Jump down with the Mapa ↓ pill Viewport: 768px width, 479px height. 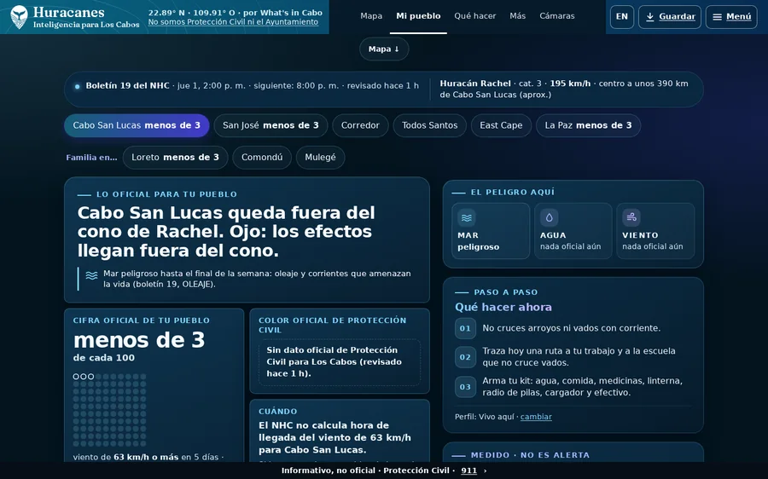coord(384,49)
